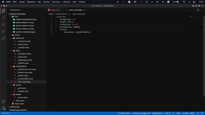Screen dimensions: 205x115
Task: Open the Manage gear icon
Action: point(4,108)
